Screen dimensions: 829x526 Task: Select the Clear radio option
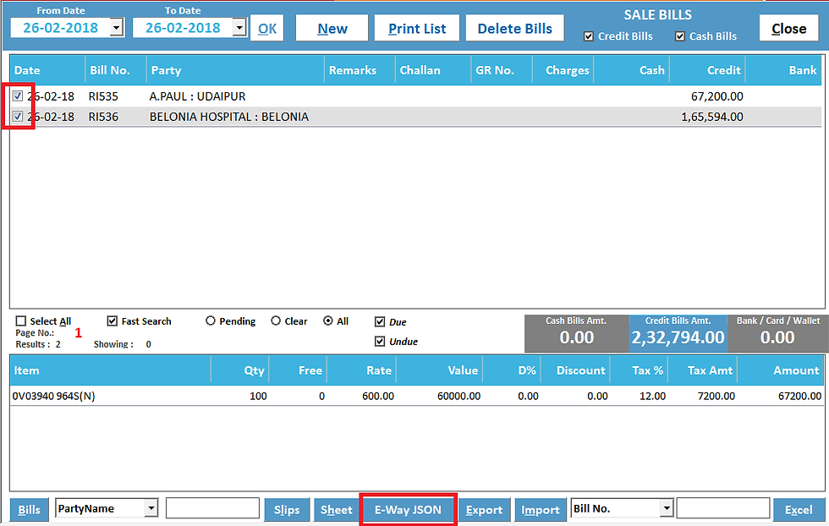276,321
